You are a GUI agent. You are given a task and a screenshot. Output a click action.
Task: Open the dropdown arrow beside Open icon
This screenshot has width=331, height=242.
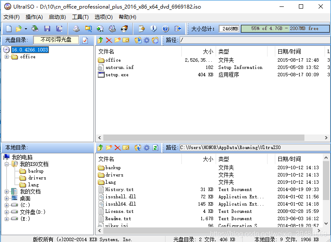click(26, 29)
